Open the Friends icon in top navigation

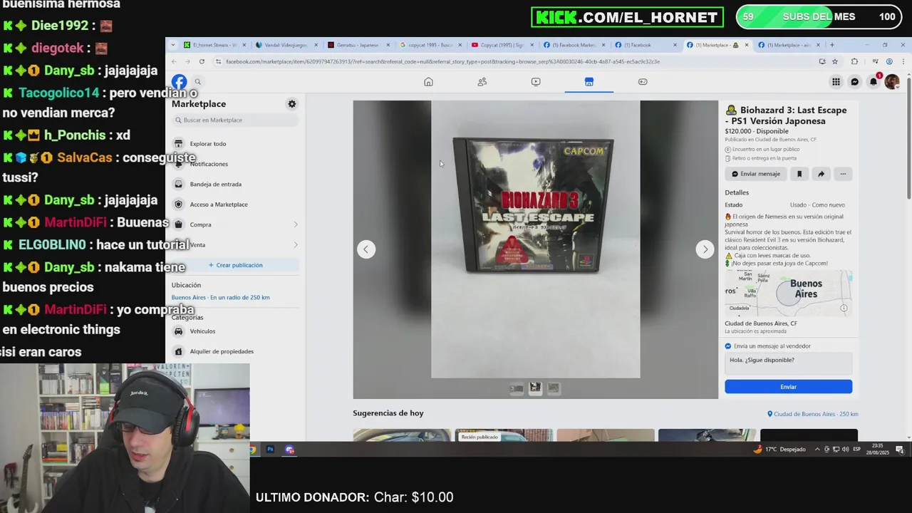point(482,82)
